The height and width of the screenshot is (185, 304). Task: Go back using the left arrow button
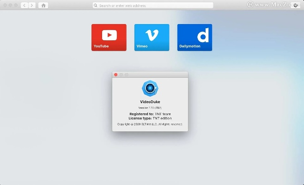pyautogui.click(x=24, y=6)
